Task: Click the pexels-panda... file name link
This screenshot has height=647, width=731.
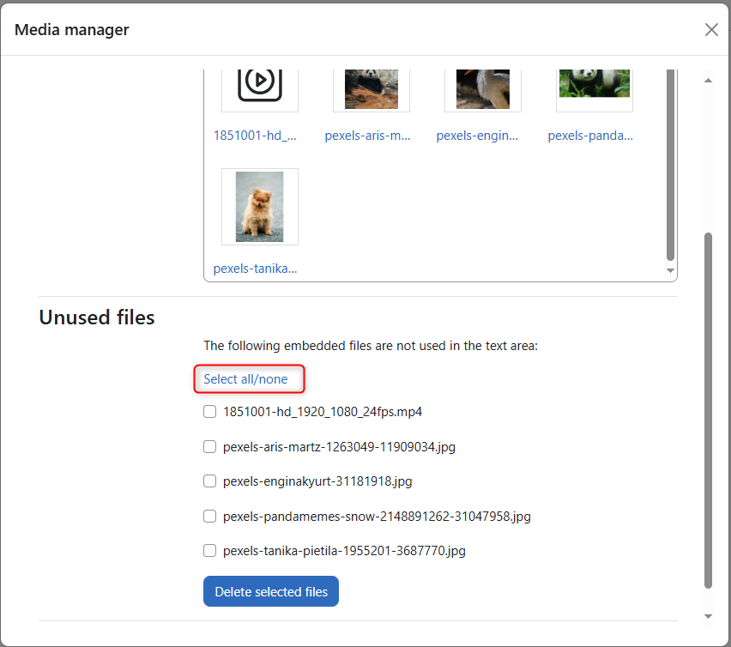Action: click(x=590, y=136)
